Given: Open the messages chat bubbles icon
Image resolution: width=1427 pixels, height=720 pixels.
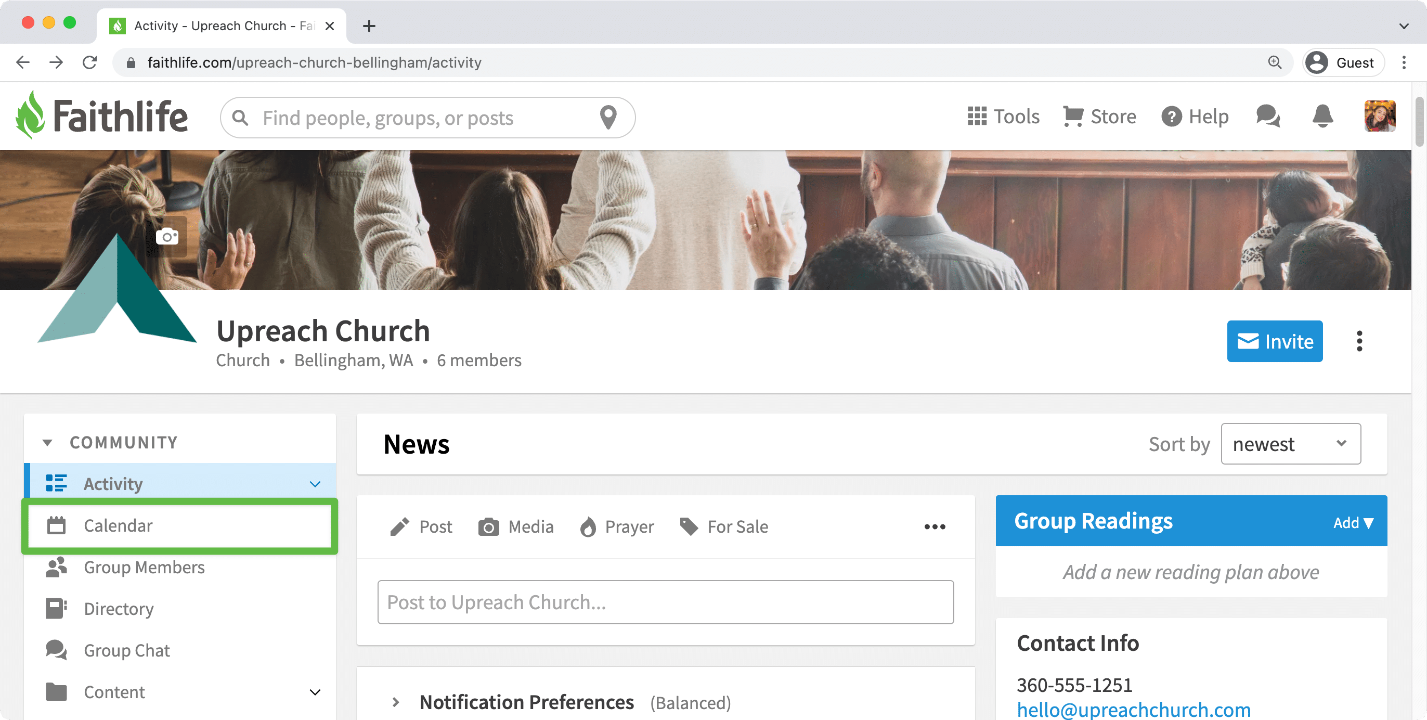Looking at the screenshot, I should (1268, 117).
